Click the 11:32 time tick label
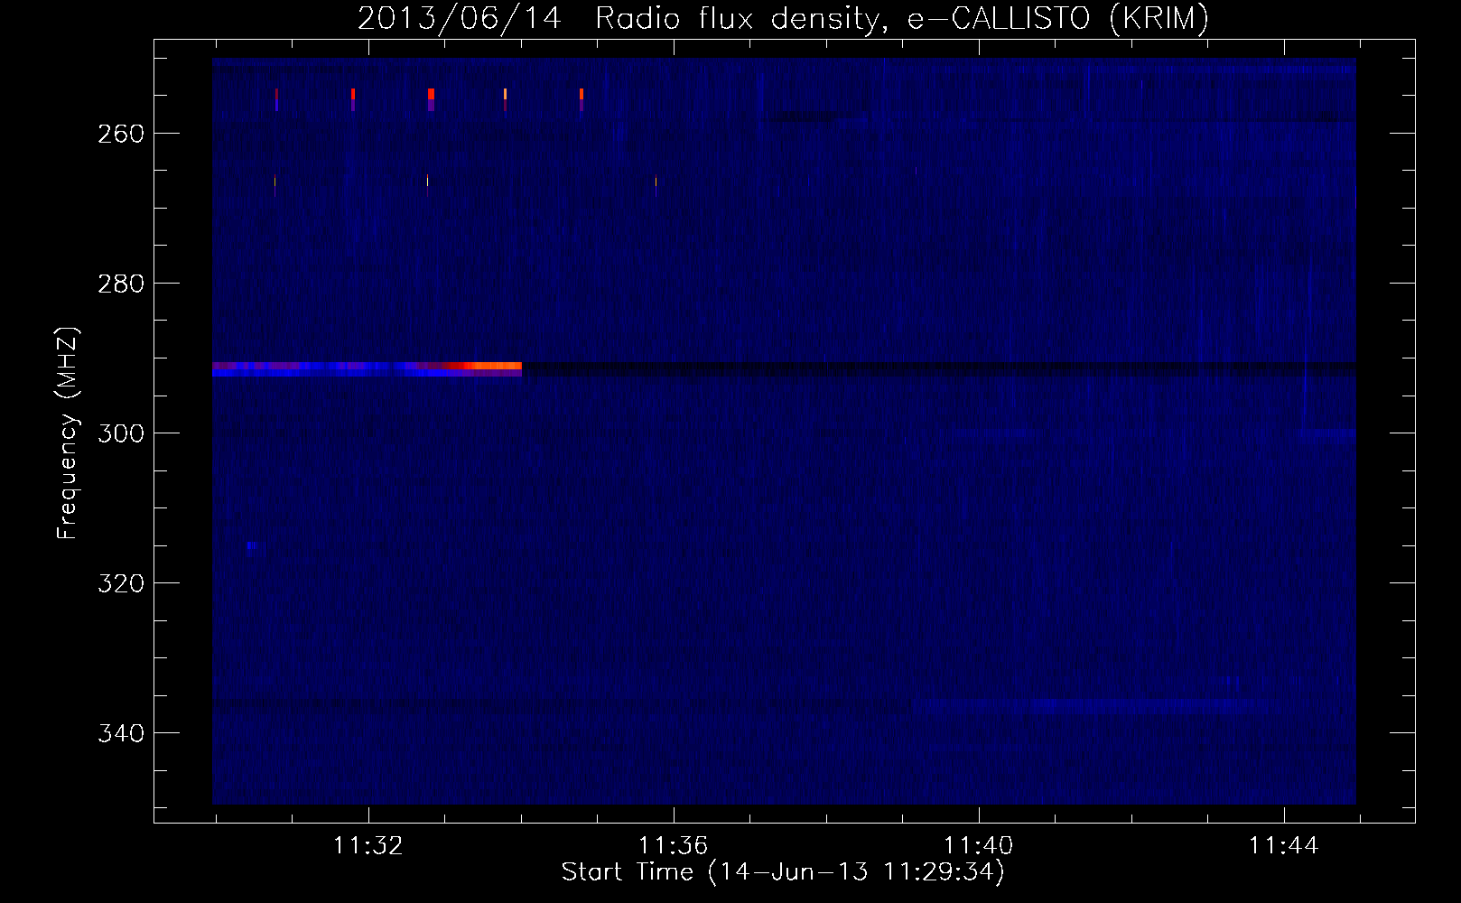Screen dimensions: 1461x903 (368, 846)
